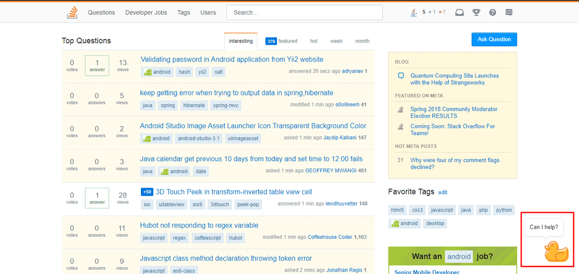
Task: Select the week tab
Action: tap(336, 41)
